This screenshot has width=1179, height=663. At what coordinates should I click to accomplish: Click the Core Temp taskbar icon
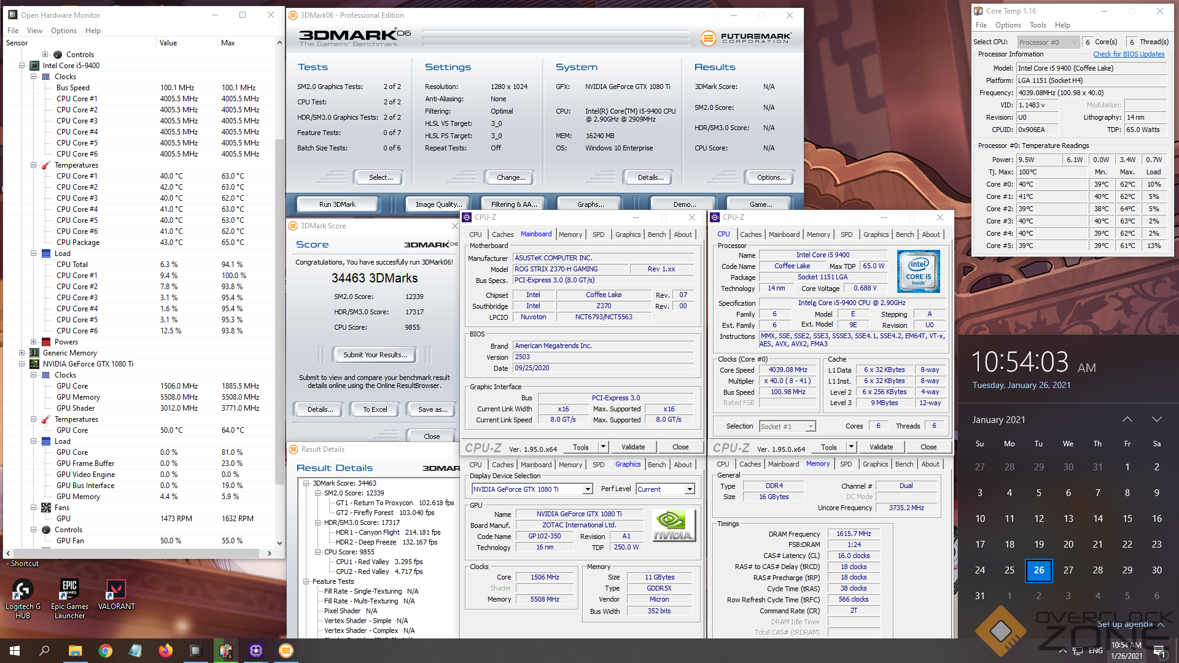pos(226,651)
